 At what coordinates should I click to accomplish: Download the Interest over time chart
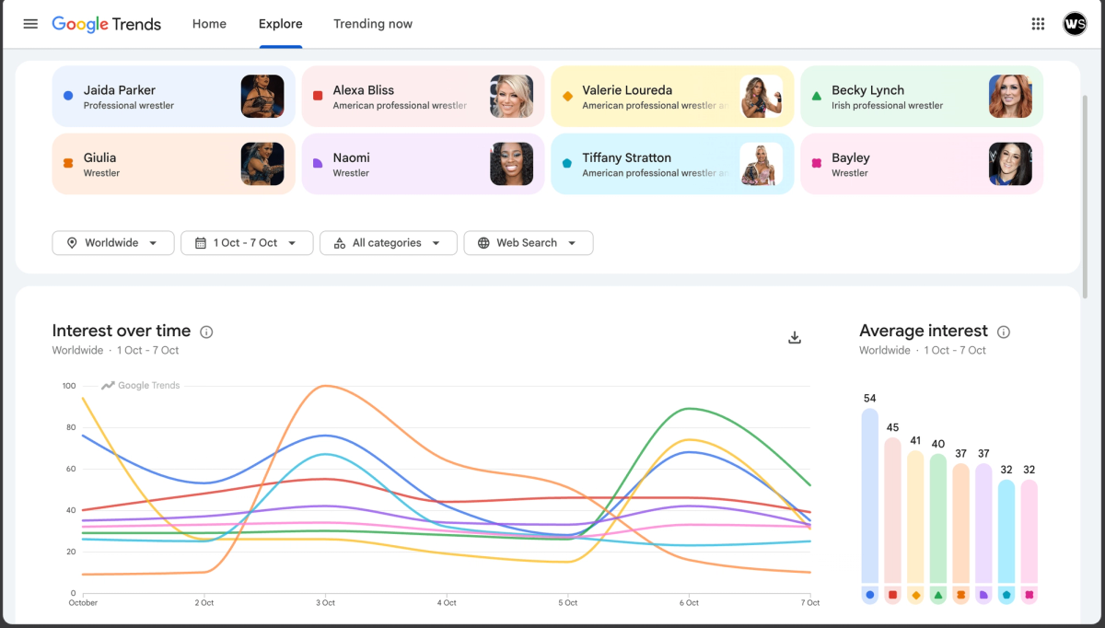(x=795, y=338)
